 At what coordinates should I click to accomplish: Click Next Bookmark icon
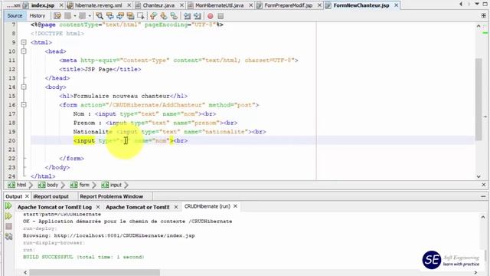pos(163,15)
